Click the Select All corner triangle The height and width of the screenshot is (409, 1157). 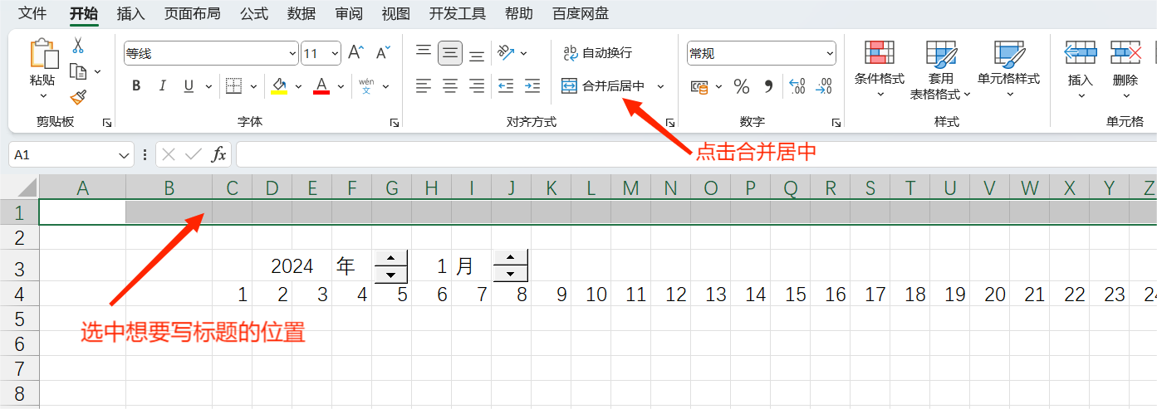tap(27, 187)
